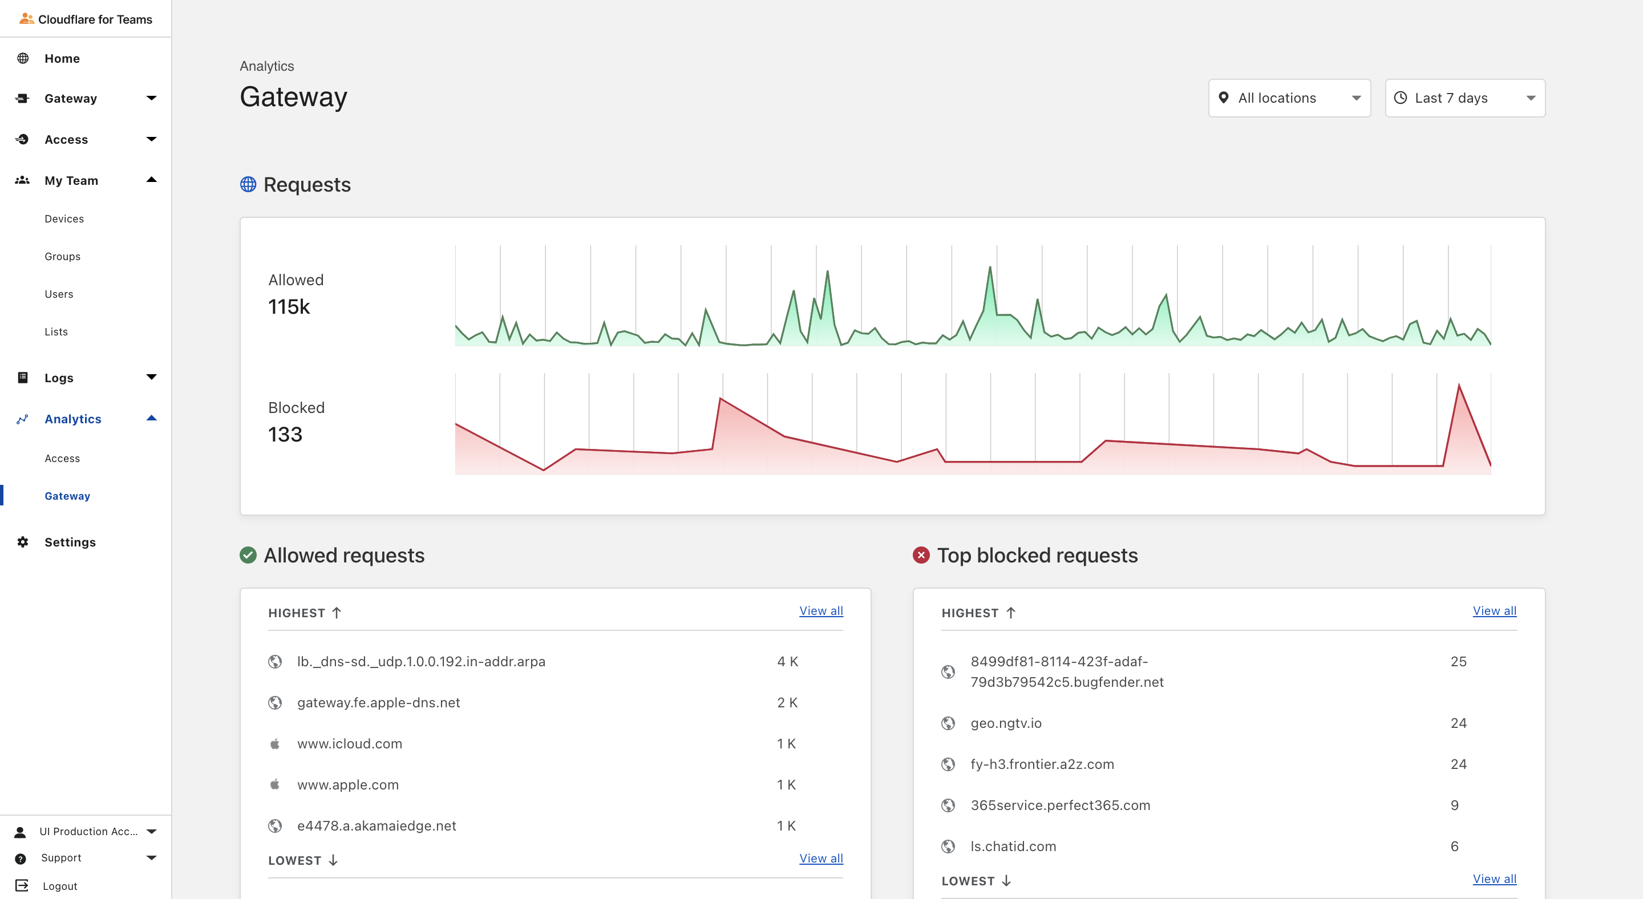Open Logs using its sidebar icon

pyautogui.click(x=23, y=378)
